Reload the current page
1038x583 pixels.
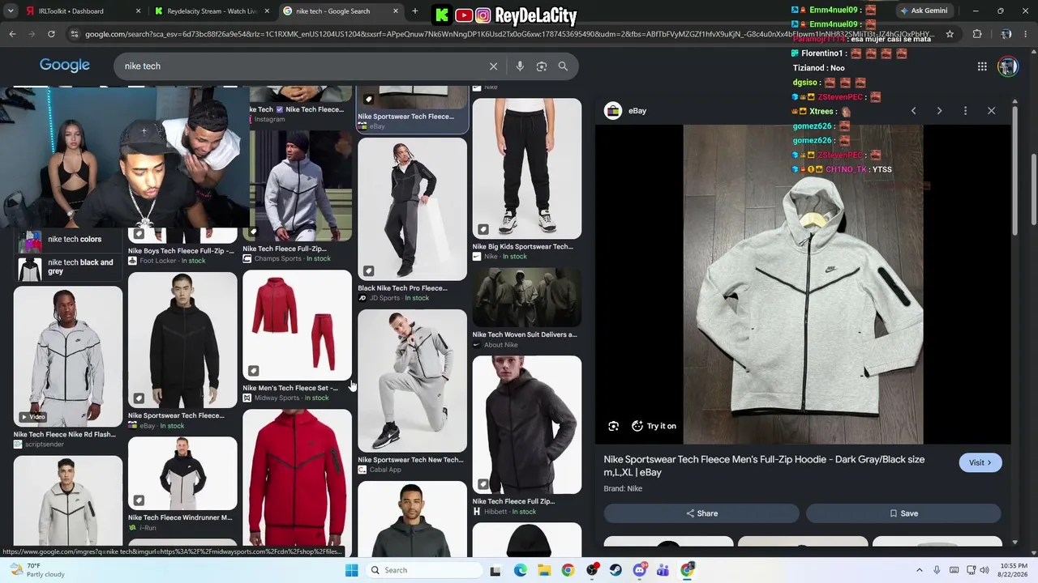click(x=51, y=34)
